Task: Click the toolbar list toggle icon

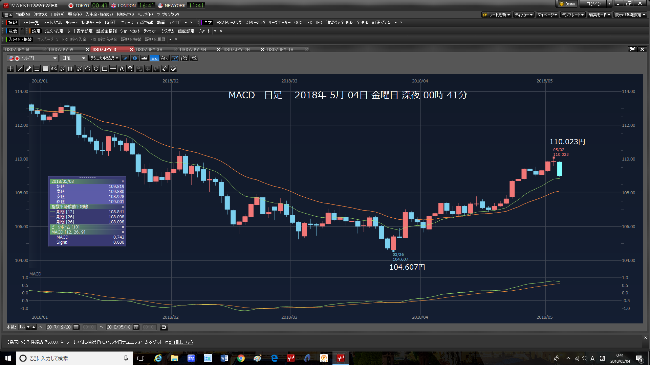Action: [8, 15]
